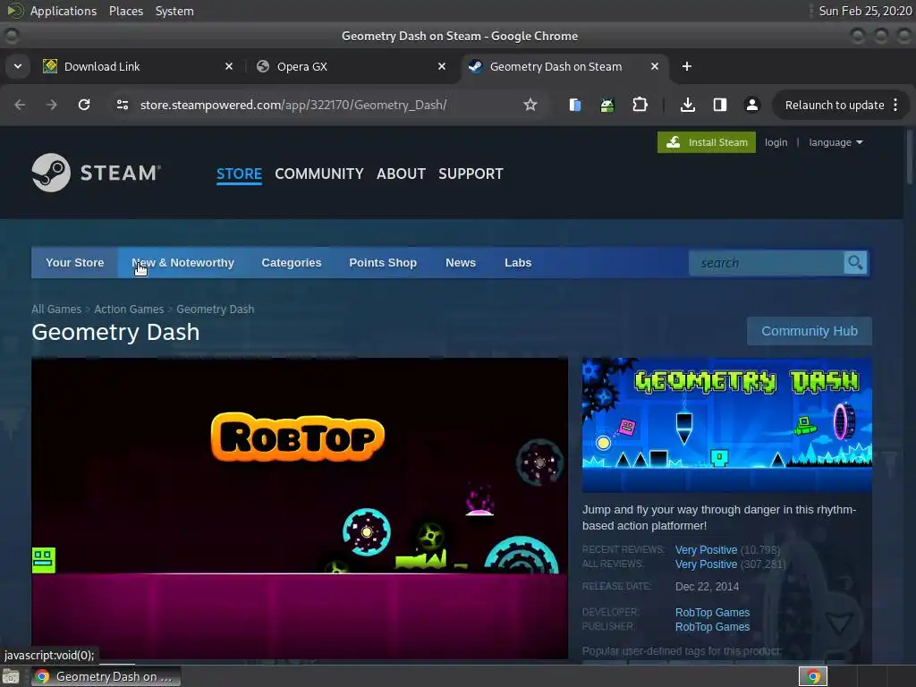Open the Community Hub button
This screenshot has width=916, height=687.
tap(809, 331)
